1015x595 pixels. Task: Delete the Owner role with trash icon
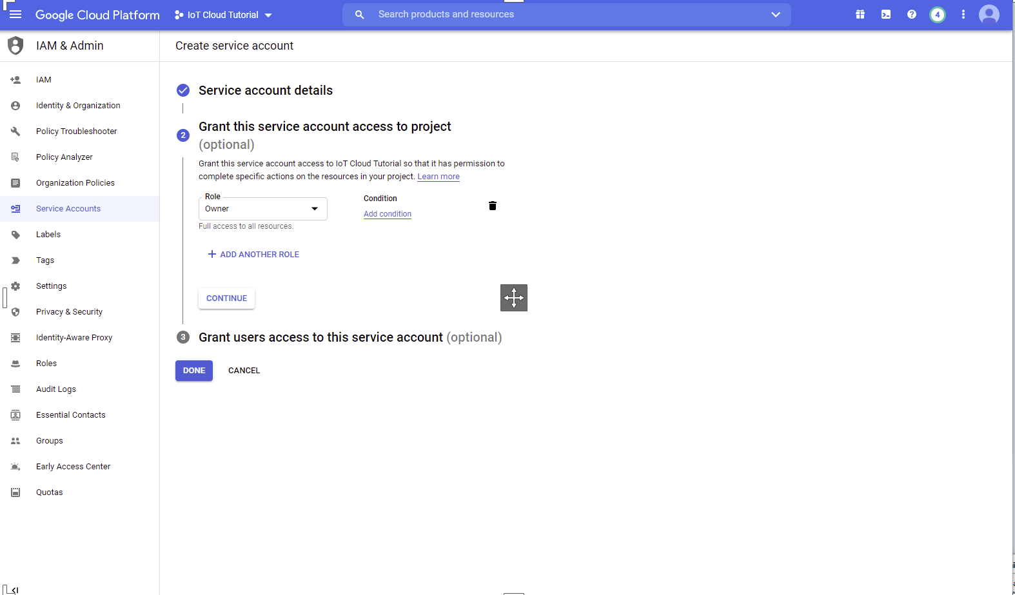point(493,206)
